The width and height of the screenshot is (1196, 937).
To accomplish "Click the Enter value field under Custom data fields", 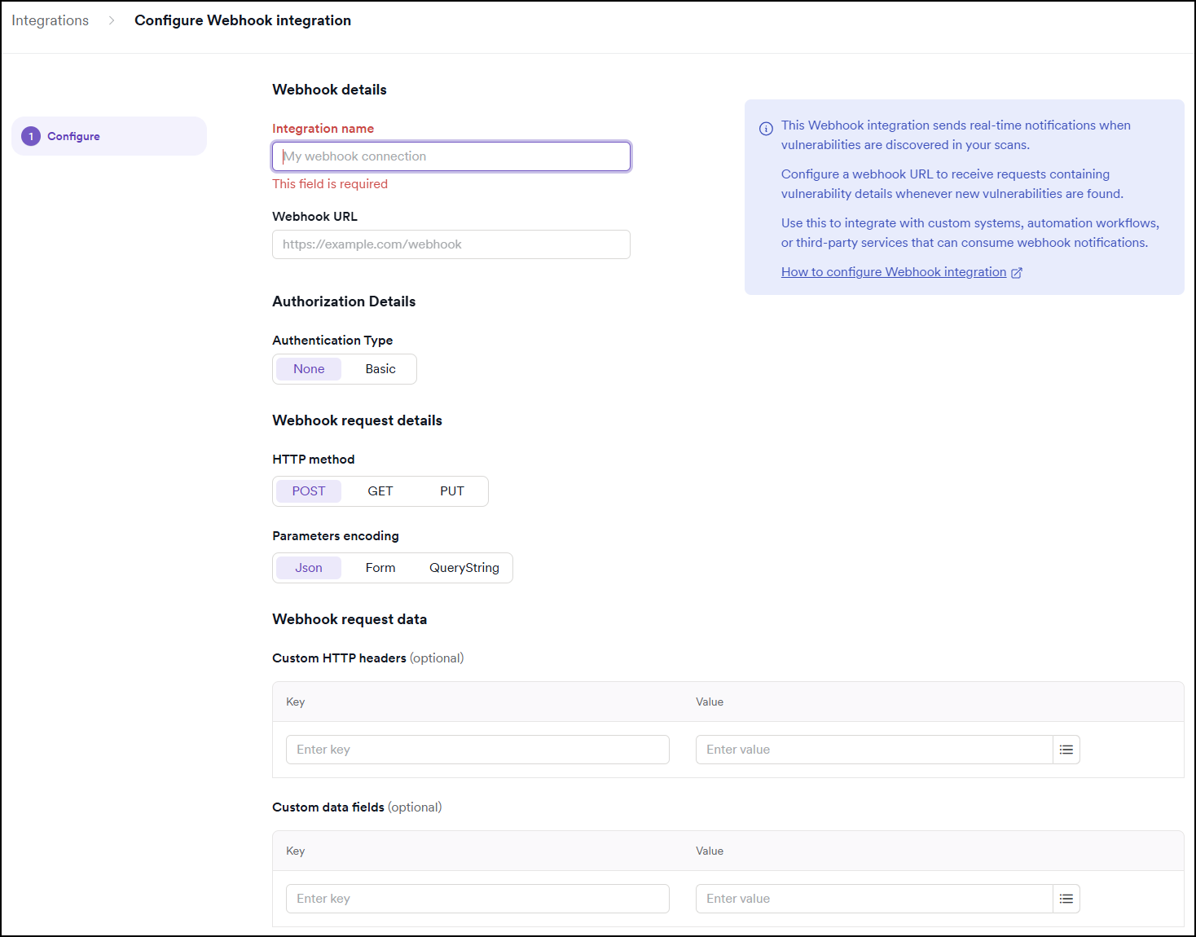I will (x=873, y=898).
